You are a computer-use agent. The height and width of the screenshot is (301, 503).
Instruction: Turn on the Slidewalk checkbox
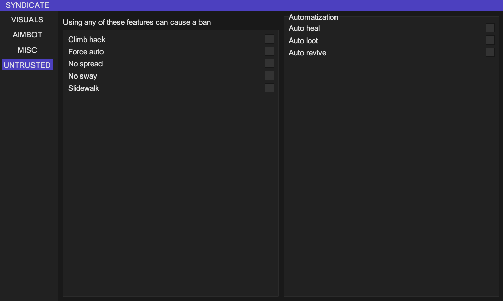[270, 88]
